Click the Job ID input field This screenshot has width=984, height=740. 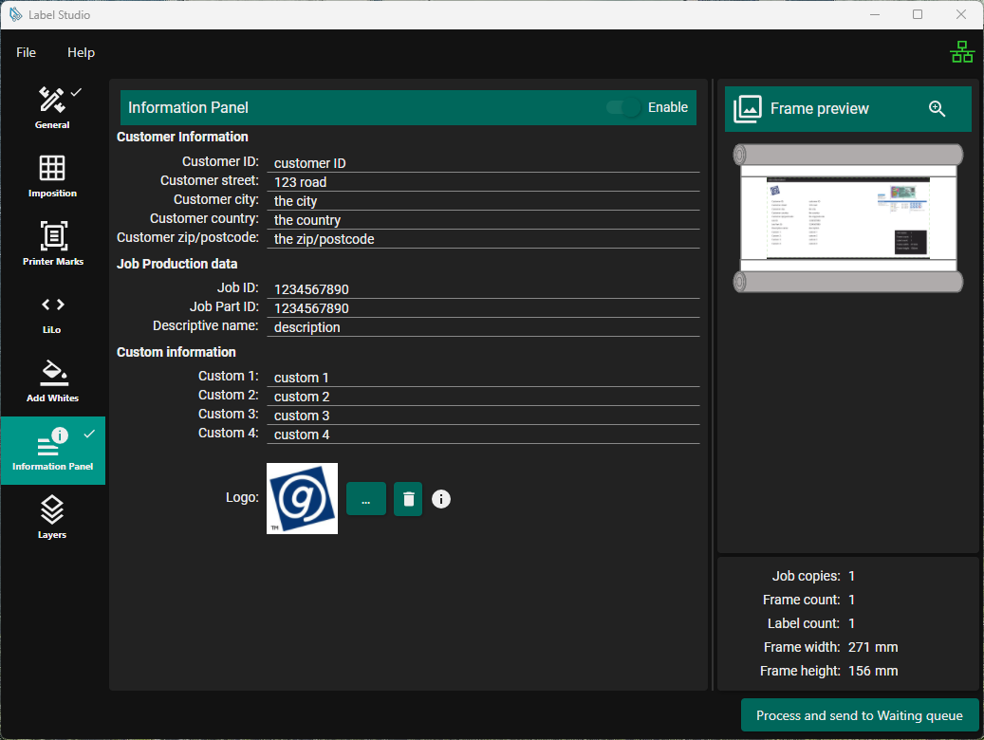484,289
